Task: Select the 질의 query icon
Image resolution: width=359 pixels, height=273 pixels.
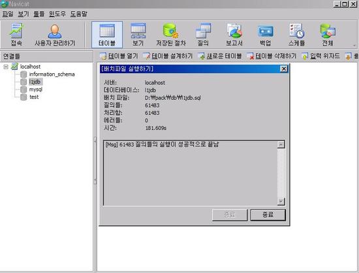Action: tap(203, 35)
